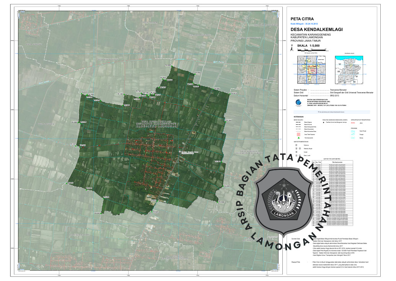This screenshot has height=281, width=396.
Task: Click the Gubernur office circle symbol in legend
Action: pyautogui.click(x=296, y=145)
